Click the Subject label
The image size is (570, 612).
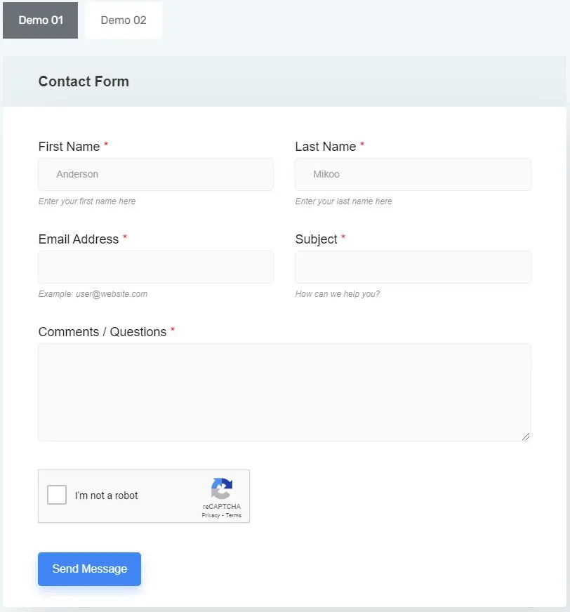(x=316, y=239)
